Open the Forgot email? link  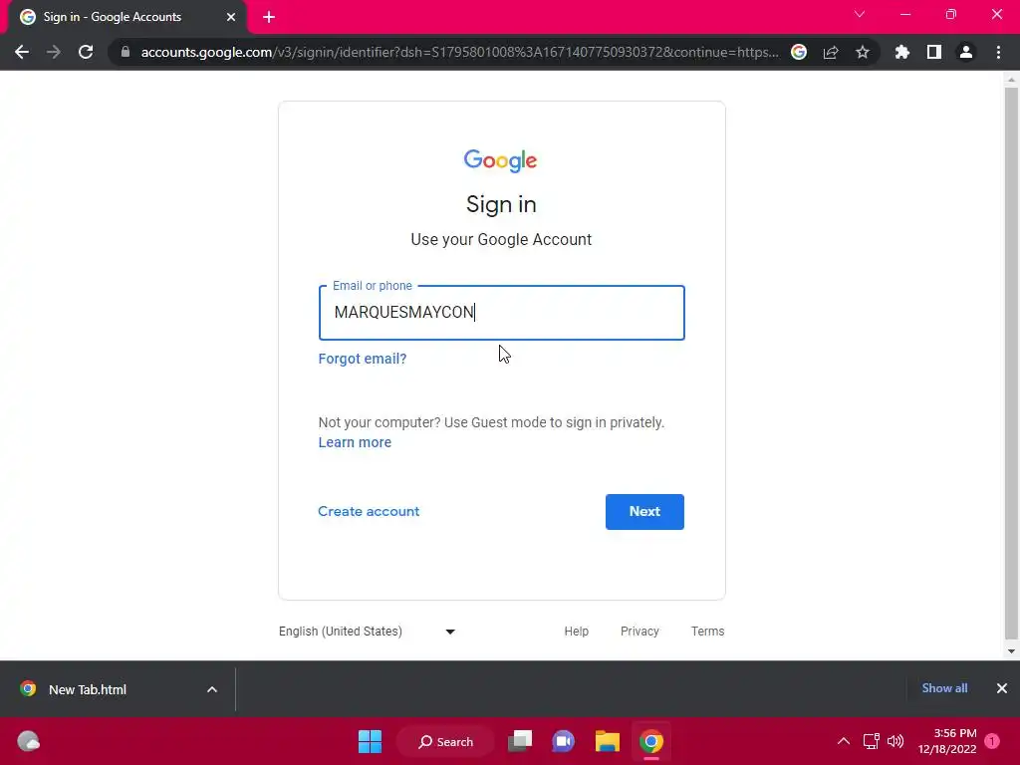click(363, 359)
